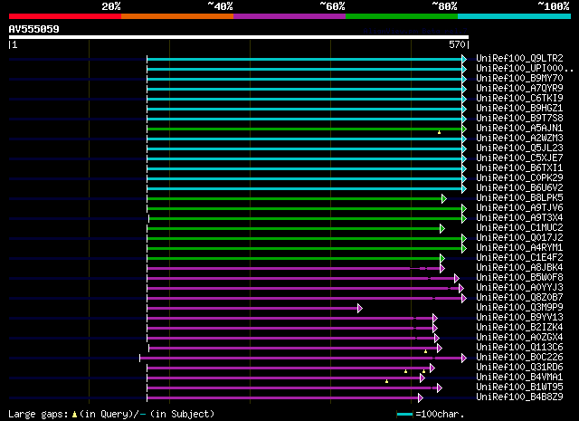Image resolution: width=579 pixels, height=421 pixels.
Task: Click the purple arrowhead on the B1WT95 row
Action: [x=440, y=388]
